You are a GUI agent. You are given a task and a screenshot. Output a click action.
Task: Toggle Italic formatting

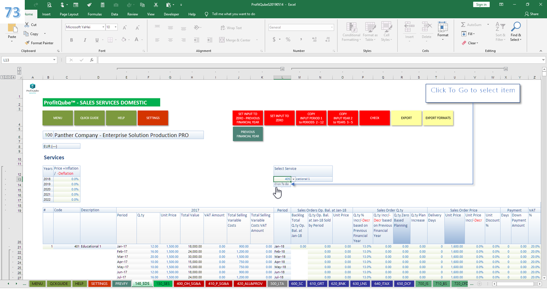[84, 40]
